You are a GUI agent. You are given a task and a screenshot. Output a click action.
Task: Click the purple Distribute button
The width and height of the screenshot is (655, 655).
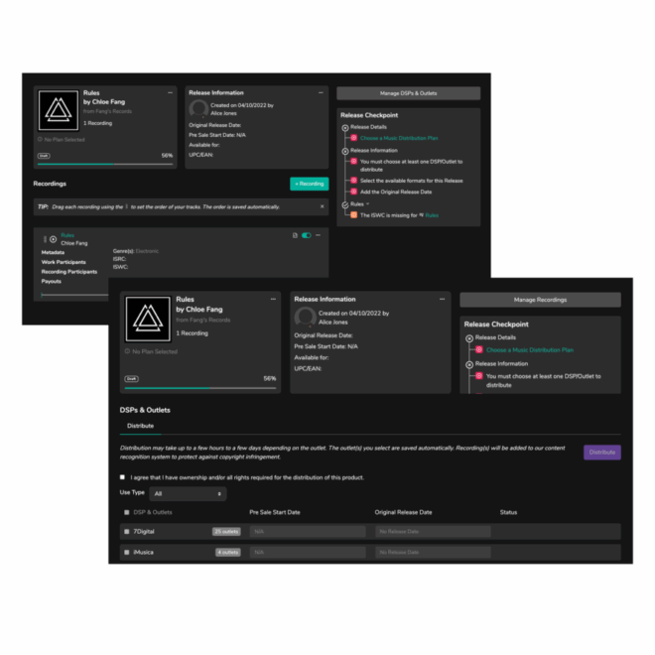click(602, 453)
